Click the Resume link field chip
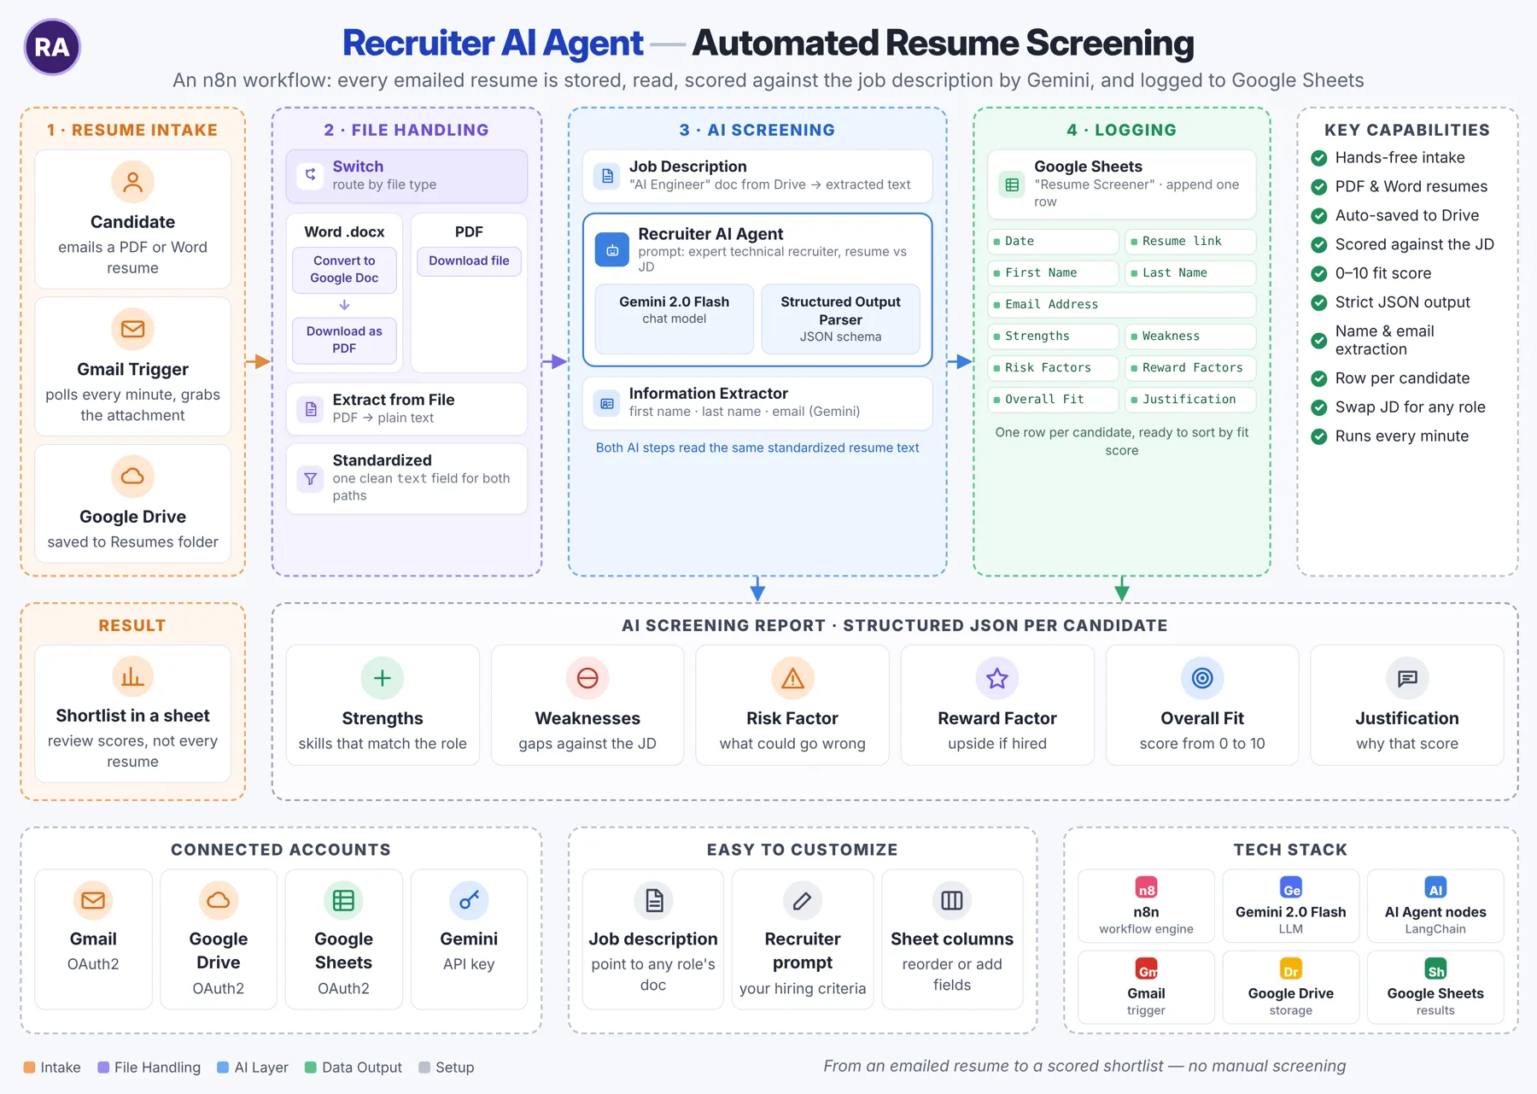This screenshot has width=1537, height=1094. point(1190,242)
